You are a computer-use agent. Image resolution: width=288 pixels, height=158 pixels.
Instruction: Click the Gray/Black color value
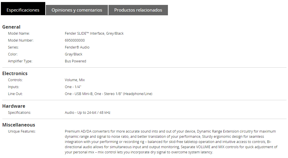(74, 54)
